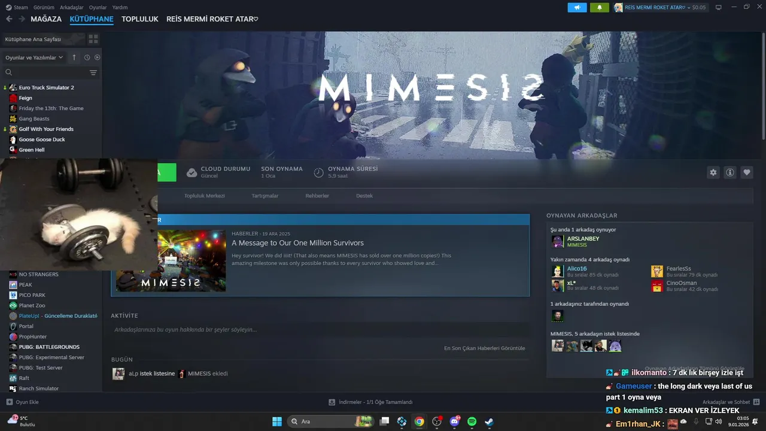Switch to Big Picture mode monitor icon

[x=718, y=7]
